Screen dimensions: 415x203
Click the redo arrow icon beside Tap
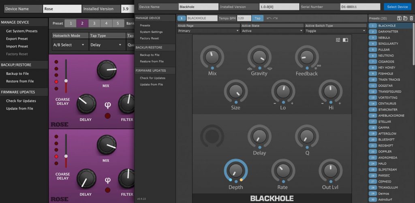click(275, 18)
